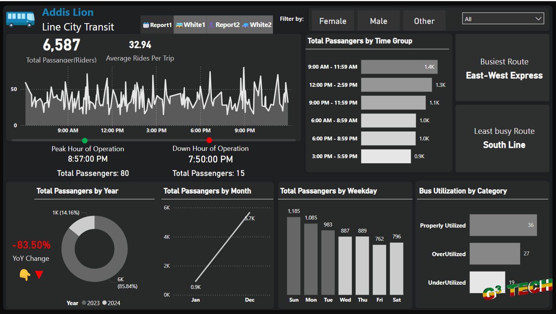Click the South Line route name
Viewport: 556px width, 314px height.
pyautogui.click(x=504, y=145)
